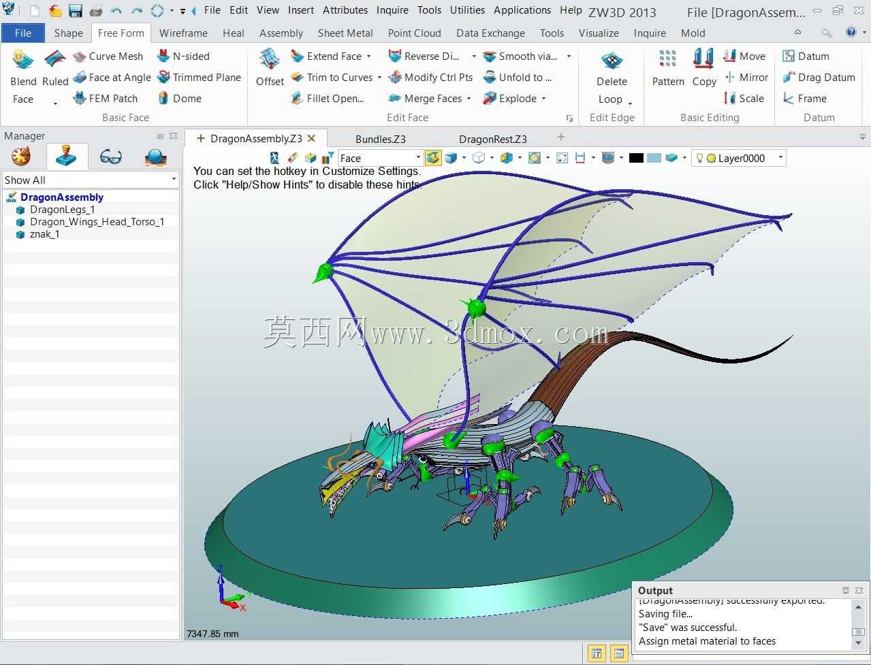Screen dimensions: 871x665
Task: Select the Scale tool
Action: (744, 99)
